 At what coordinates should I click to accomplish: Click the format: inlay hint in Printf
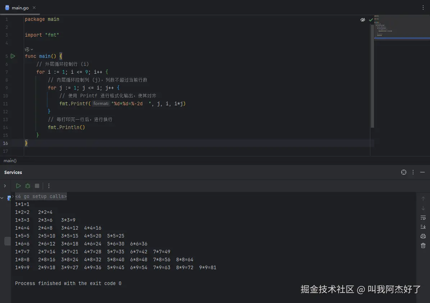point(101,104)
